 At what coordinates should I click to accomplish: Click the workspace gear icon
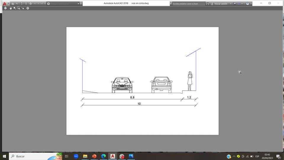(49, 4)
